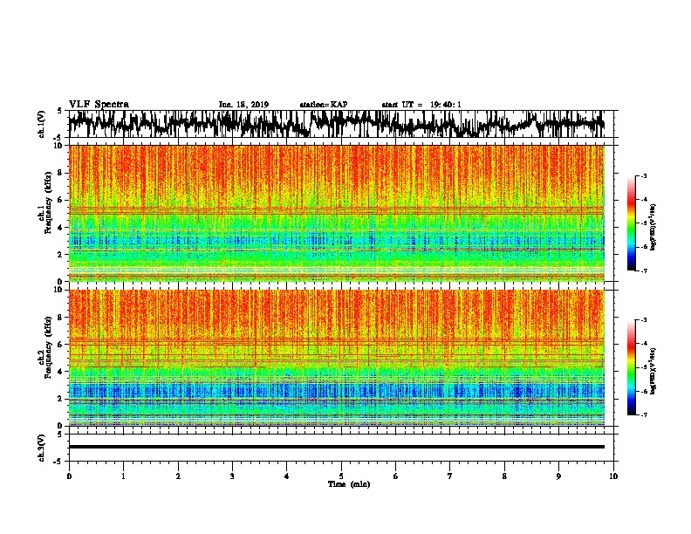Click the ch.2 color scale log(PSD) label

click(x=653, y=371)
